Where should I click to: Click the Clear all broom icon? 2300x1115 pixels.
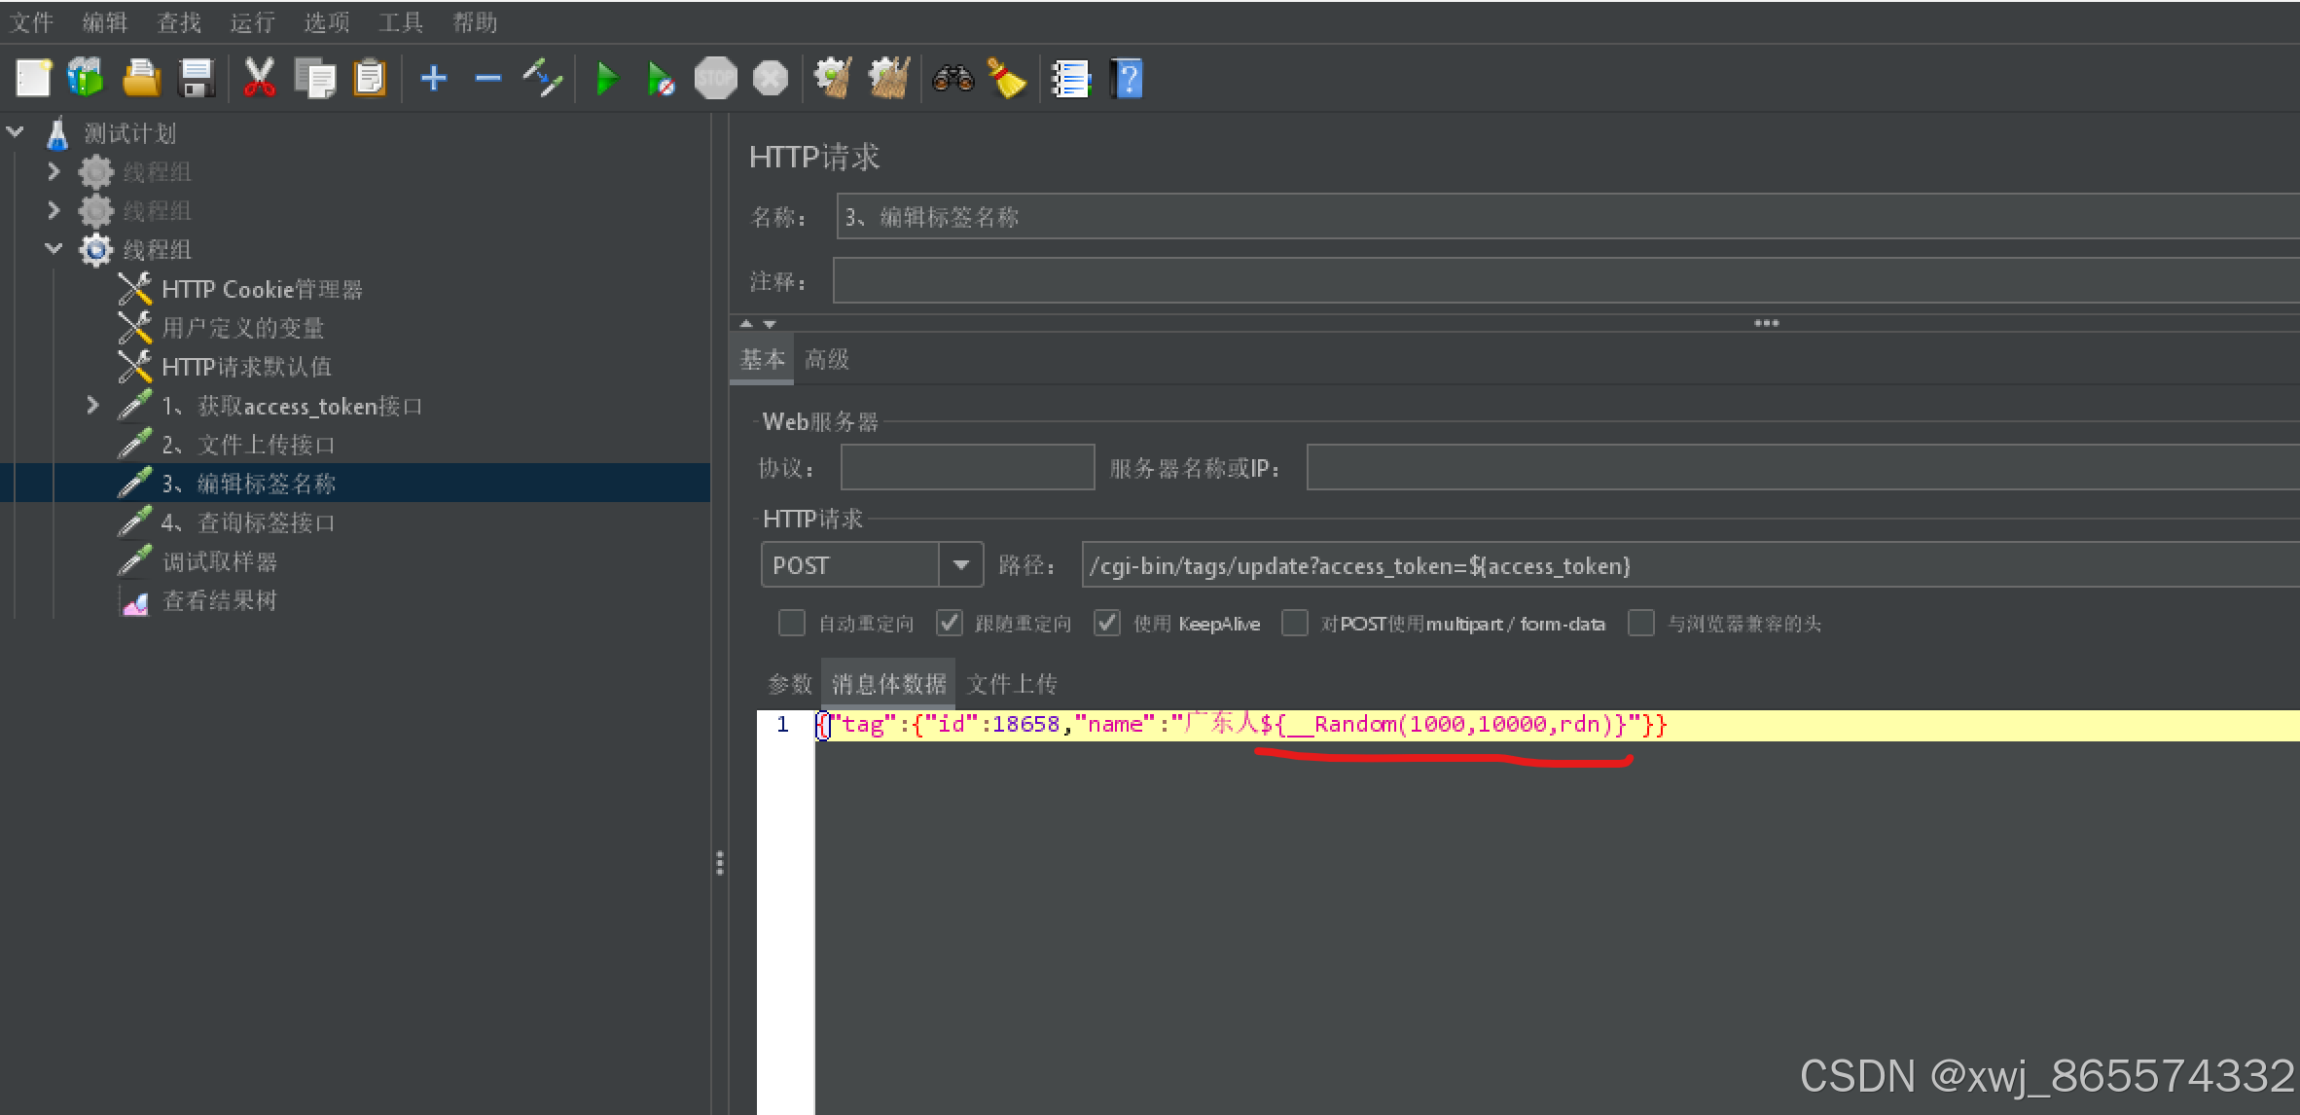pyautogui.click(x=889, y=79)
